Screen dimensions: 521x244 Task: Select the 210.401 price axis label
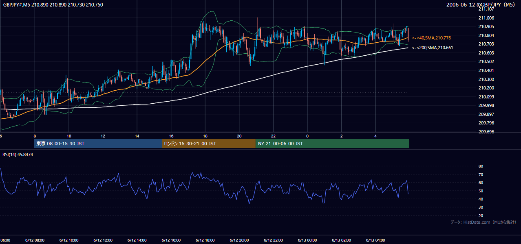click(x=486, y=70)
